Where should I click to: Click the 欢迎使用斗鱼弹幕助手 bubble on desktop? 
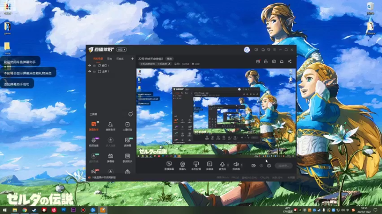click(x=20, y=62)
